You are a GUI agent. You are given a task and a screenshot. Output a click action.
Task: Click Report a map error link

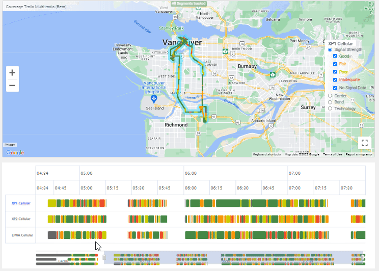359,154
